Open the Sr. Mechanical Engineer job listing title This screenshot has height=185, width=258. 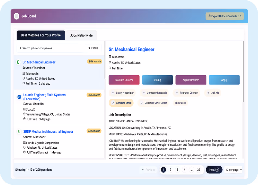39,62
